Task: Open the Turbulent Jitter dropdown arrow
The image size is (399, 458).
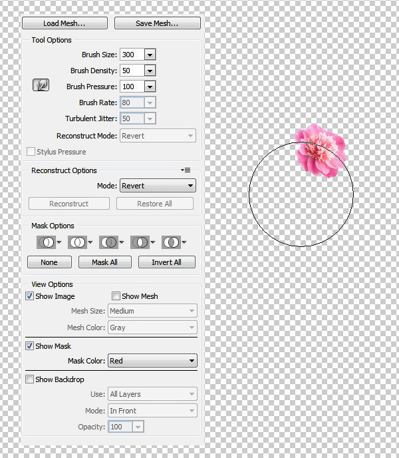Action: (x=150, y=118)
